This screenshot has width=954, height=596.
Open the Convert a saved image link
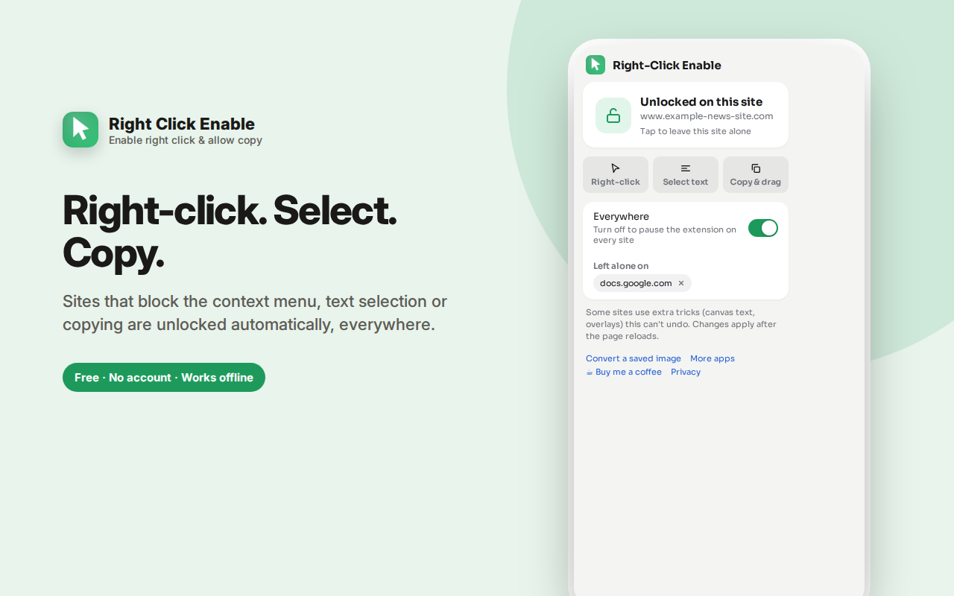point(634,358)
